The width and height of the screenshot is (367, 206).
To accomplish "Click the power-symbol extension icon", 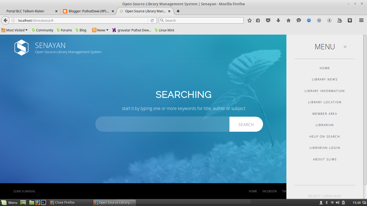I will tap(319, 20).
